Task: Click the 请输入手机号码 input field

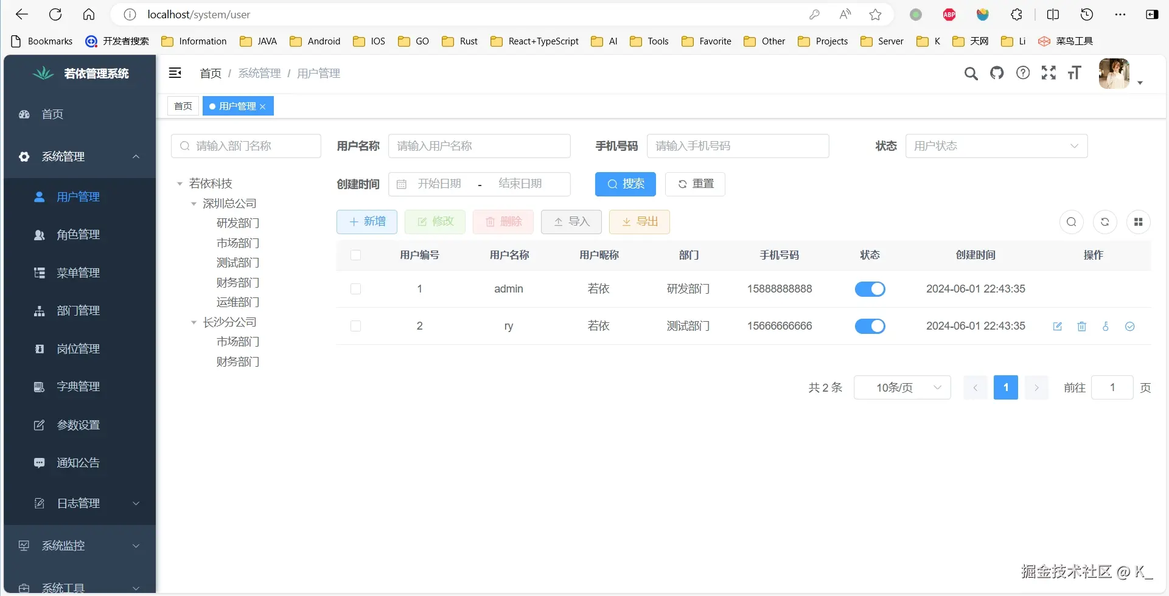Action: coord(738,146)
